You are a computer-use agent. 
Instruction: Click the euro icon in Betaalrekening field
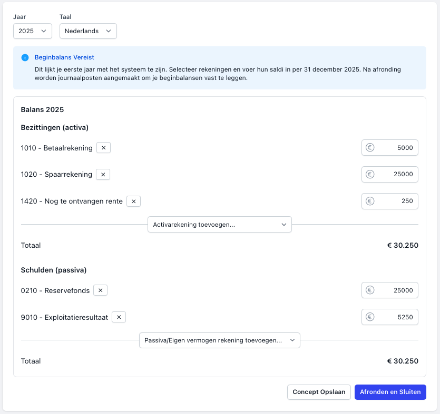click(x=370, y=148)
